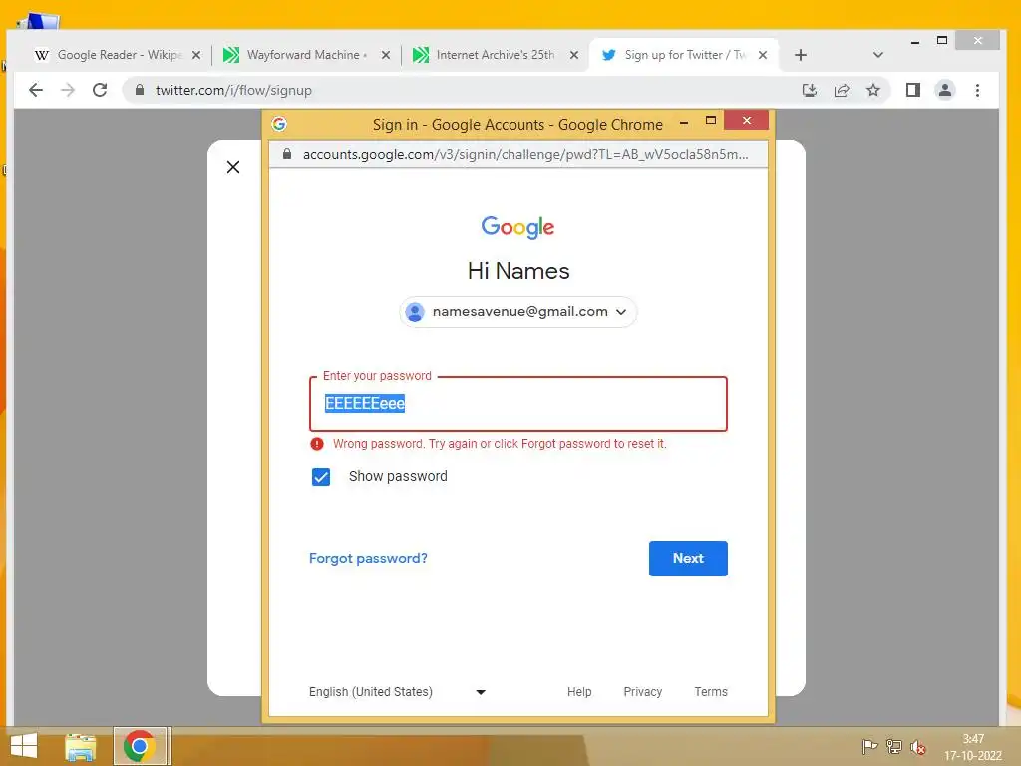This screenshot has width=1021, height=766.
Task: Click the Google icon in popup title bar
Action: pos(279,124)
